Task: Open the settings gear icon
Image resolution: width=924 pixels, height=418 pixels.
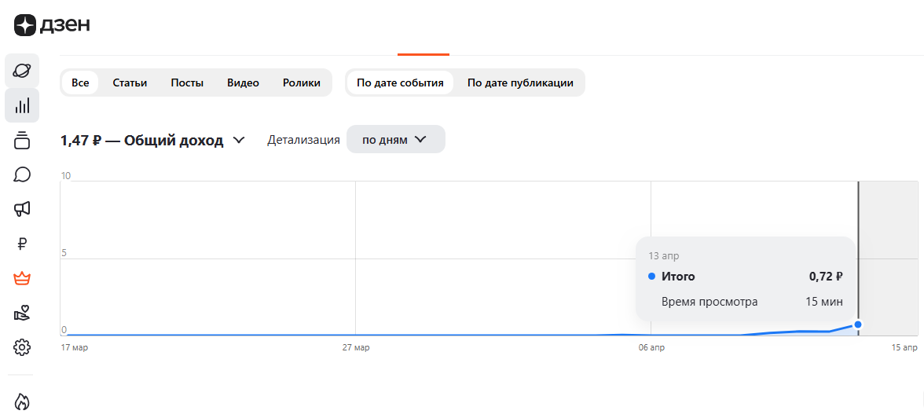Action: 22,346
